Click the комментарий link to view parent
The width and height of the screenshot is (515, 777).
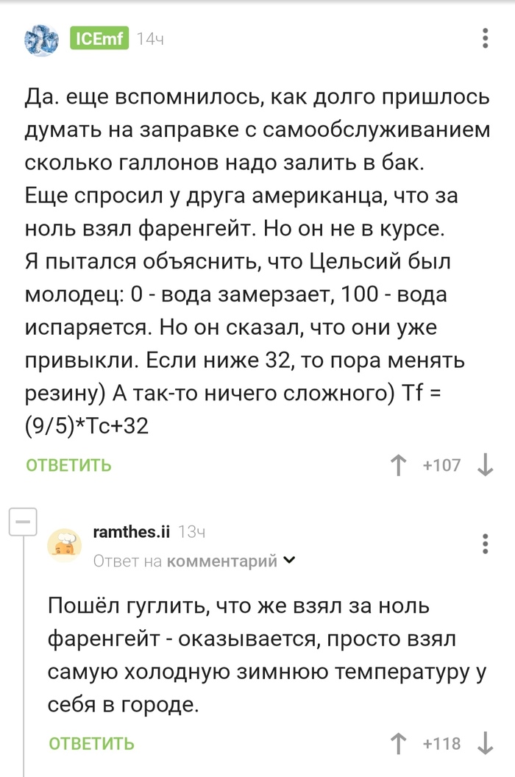pos(221,562)
